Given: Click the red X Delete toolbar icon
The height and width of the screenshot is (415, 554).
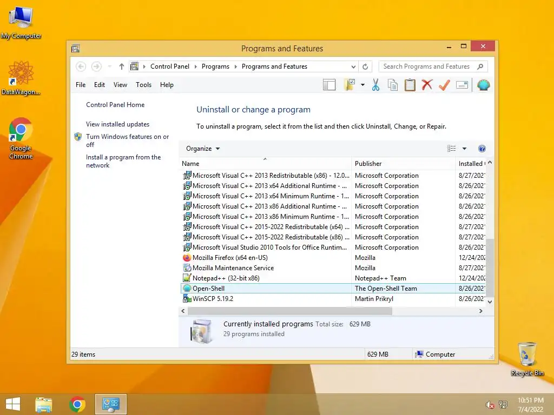Looking at the screenshot, I should point(427,85).
